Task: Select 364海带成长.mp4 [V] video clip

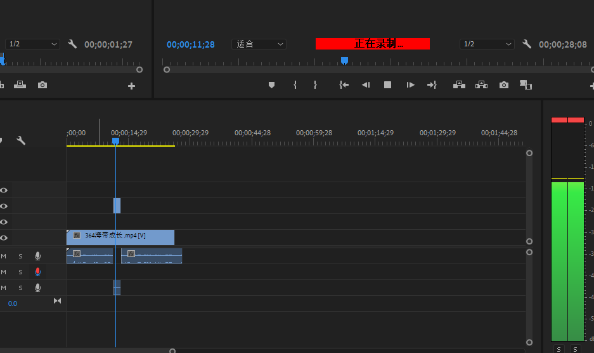Action: click(x=120, y=237)
